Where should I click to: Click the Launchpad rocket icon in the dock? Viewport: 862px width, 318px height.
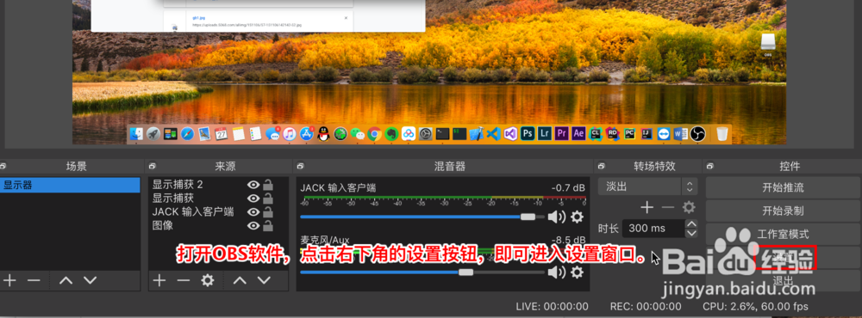pos(153,133)
